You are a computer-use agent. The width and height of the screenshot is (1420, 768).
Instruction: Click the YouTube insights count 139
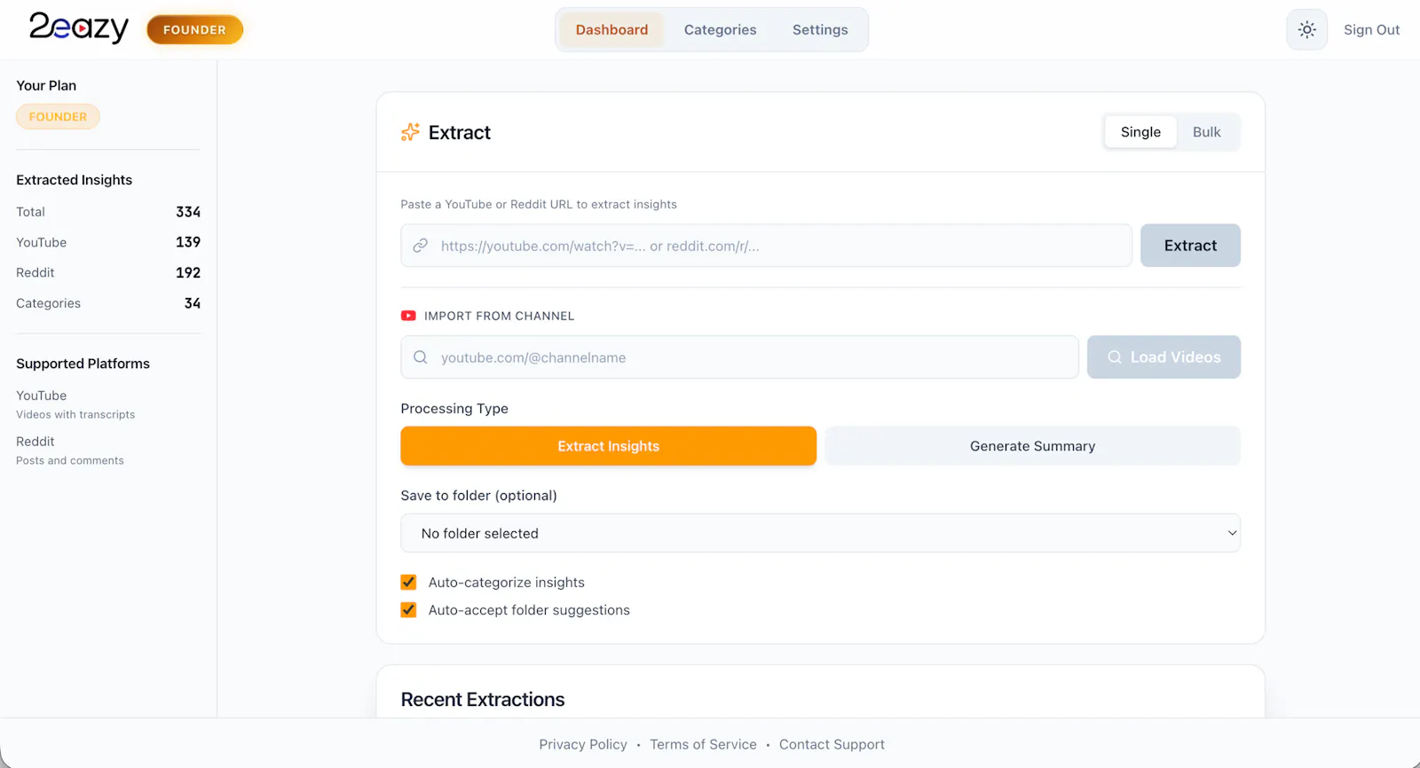(188, 242)
